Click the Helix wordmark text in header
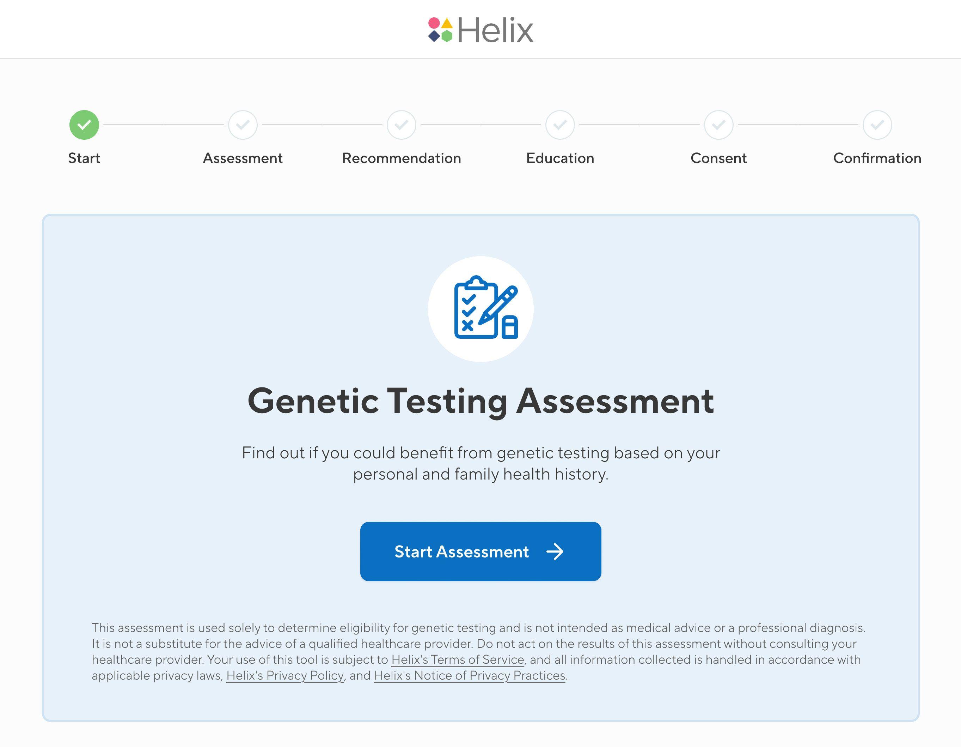Viewport: 961px width, 747px height. click(x=495, y=31)
